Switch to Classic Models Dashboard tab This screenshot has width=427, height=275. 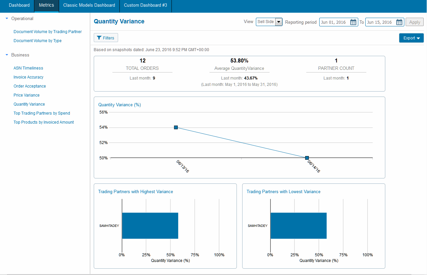pos(89,5)
